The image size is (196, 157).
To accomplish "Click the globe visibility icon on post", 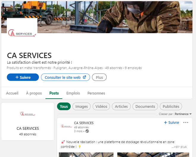I will pos(87,131).
